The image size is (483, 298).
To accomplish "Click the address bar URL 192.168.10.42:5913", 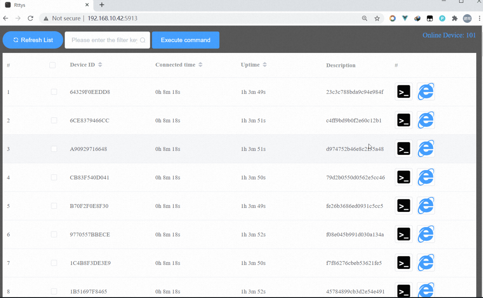I will [x=113, y=18].
